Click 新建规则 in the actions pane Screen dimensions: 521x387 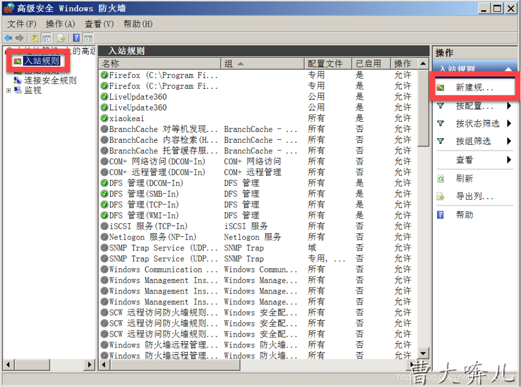coord(474,87)
